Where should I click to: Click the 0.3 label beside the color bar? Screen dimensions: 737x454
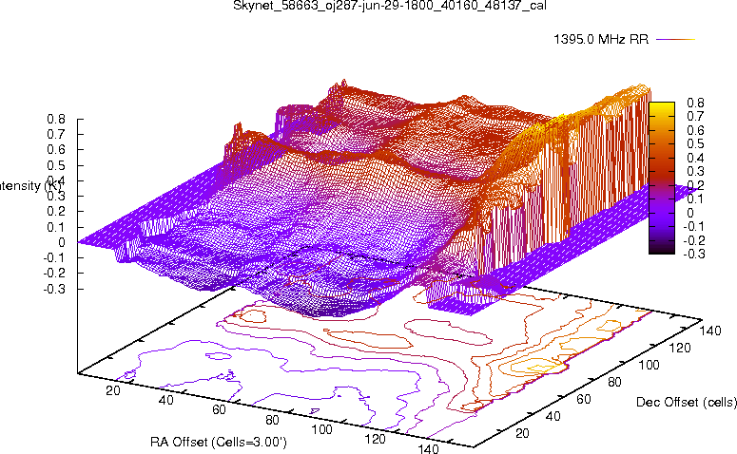tap(695, 171)
